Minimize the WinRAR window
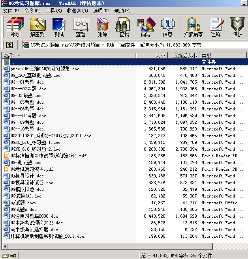Screen dimensions: 248x259 [x=244, y=3]
